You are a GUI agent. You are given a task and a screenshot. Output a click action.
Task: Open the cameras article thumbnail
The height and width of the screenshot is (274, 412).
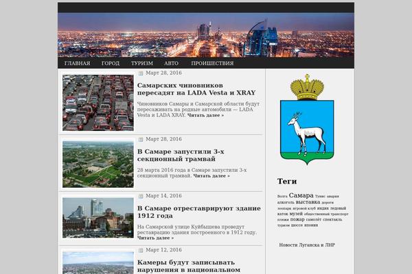click(98, 263)
